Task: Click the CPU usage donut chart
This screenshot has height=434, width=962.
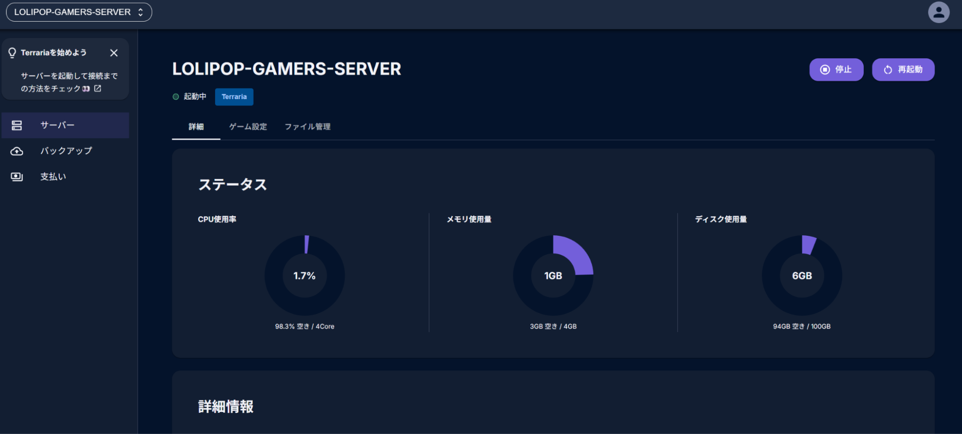Action: 305,275
